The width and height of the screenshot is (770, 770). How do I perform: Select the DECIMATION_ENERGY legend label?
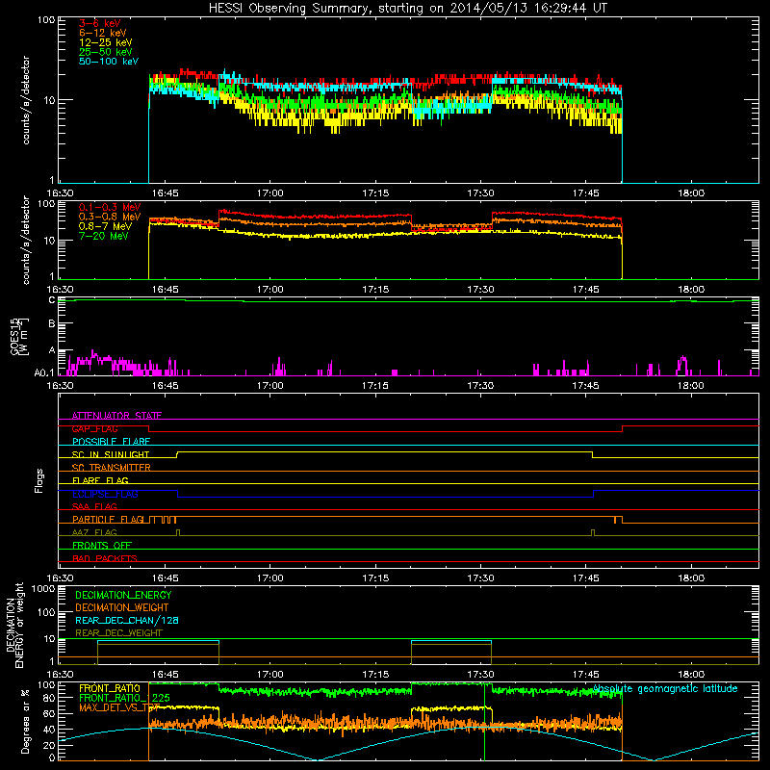[x=123, y=595]
